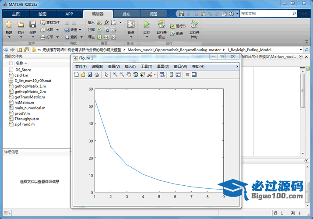The image size is (313, 219).
Task: Expand the New (新建) dropdown arrow
Action: 9,37
